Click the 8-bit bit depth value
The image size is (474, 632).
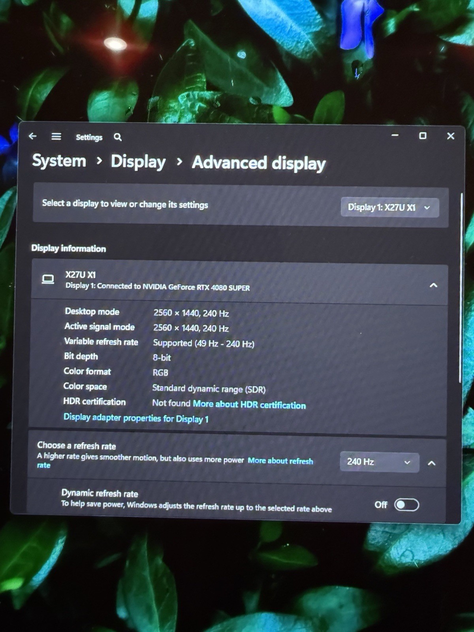(x=162, y=357)
